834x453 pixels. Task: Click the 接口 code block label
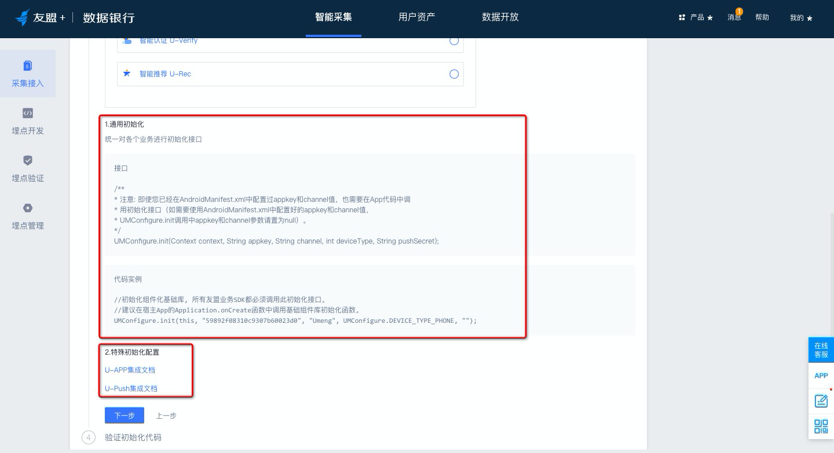[x=121, y=168]
